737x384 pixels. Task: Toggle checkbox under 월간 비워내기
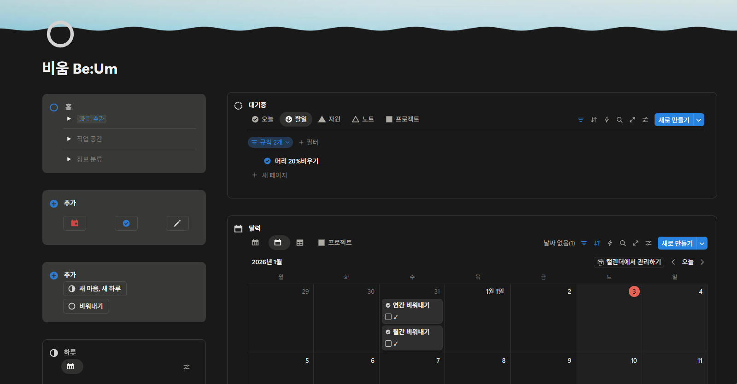click(x=388, y=343)
